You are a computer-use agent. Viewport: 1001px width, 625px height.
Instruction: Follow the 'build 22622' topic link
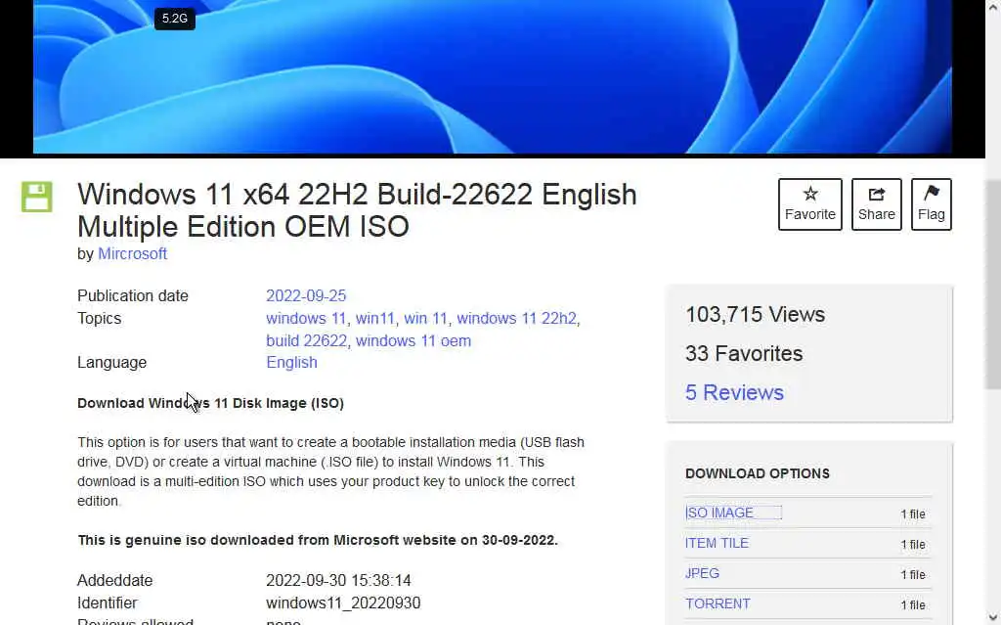(x=306, y=340)
